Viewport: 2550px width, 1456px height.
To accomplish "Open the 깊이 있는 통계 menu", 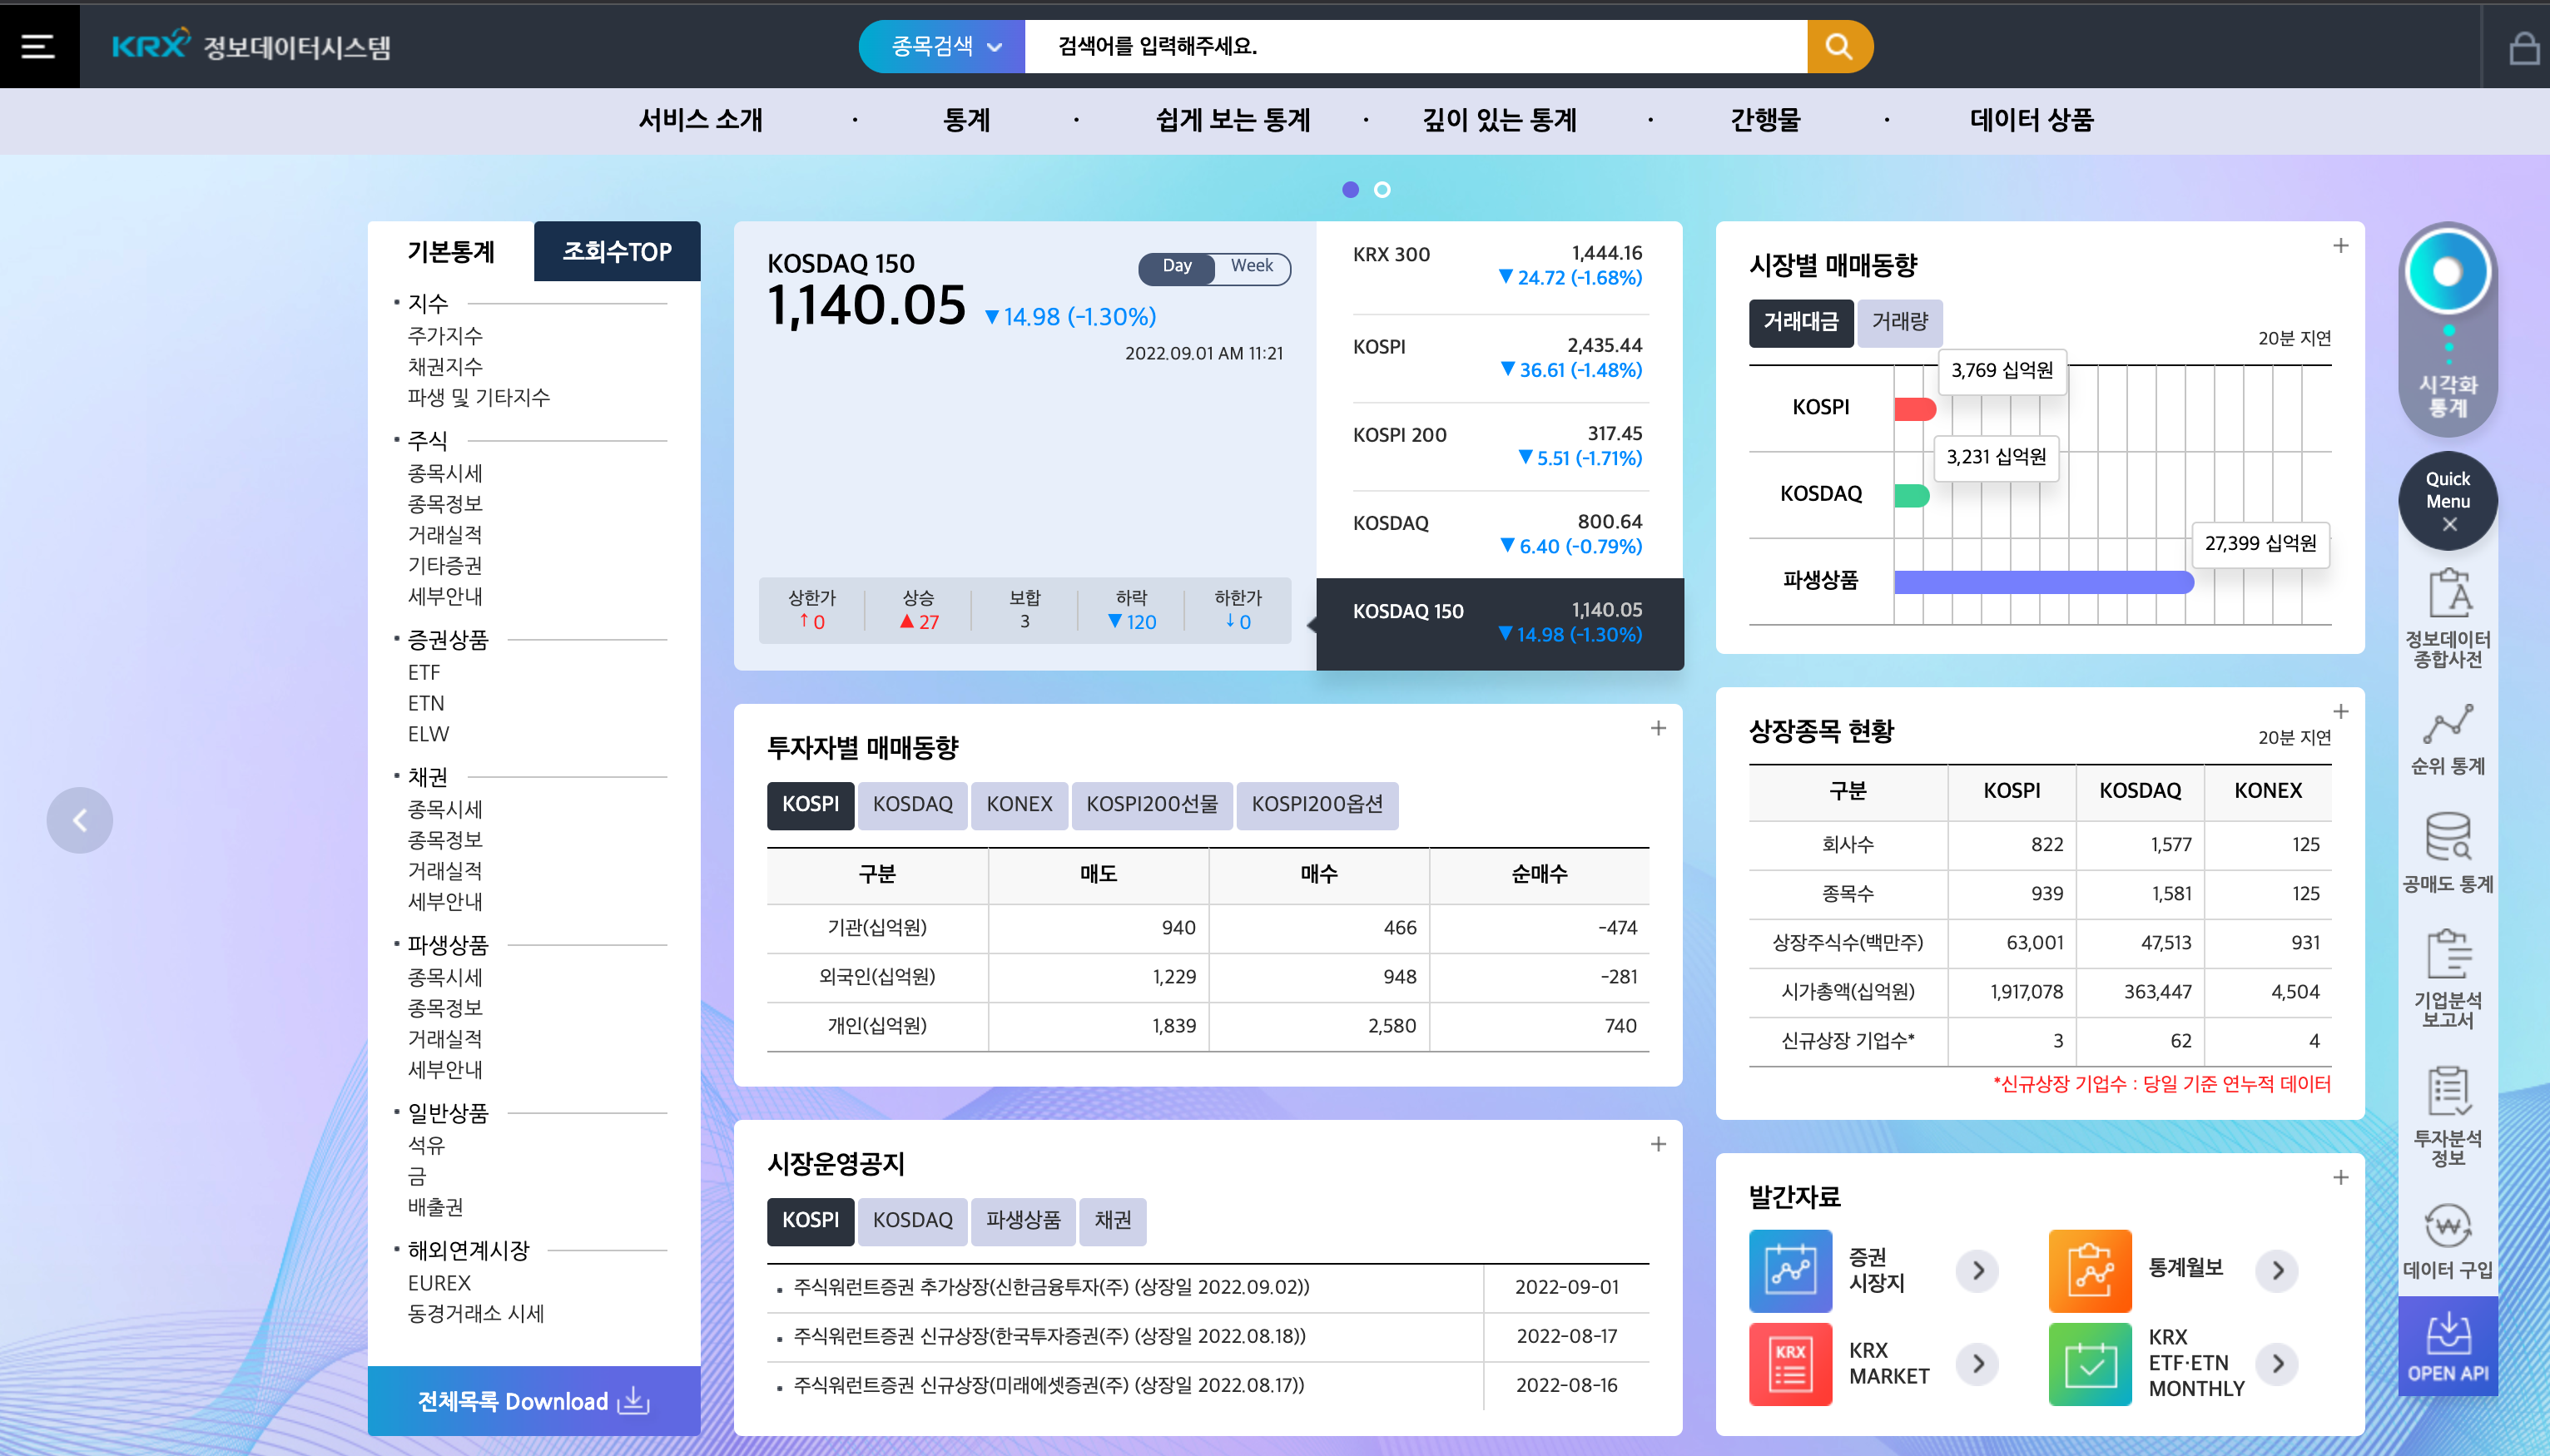I will [1499, 120].
